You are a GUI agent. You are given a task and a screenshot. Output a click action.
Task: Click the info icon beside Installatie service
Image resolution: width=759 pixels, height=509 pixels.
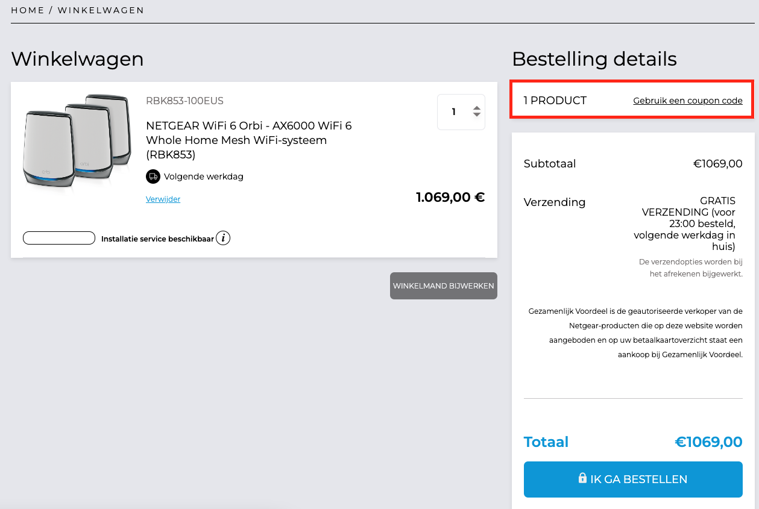(x=223, y=239)
